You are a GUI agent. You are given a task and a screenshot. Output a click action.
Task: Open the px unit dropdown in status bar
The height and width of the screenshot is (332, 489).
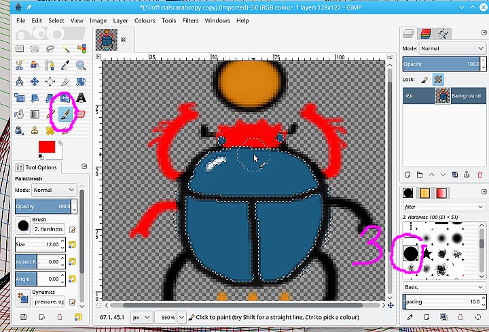pyautogui.click(x=141, y=317)
